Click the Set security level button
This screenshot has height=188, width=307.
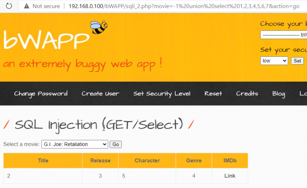click(297, 61)
